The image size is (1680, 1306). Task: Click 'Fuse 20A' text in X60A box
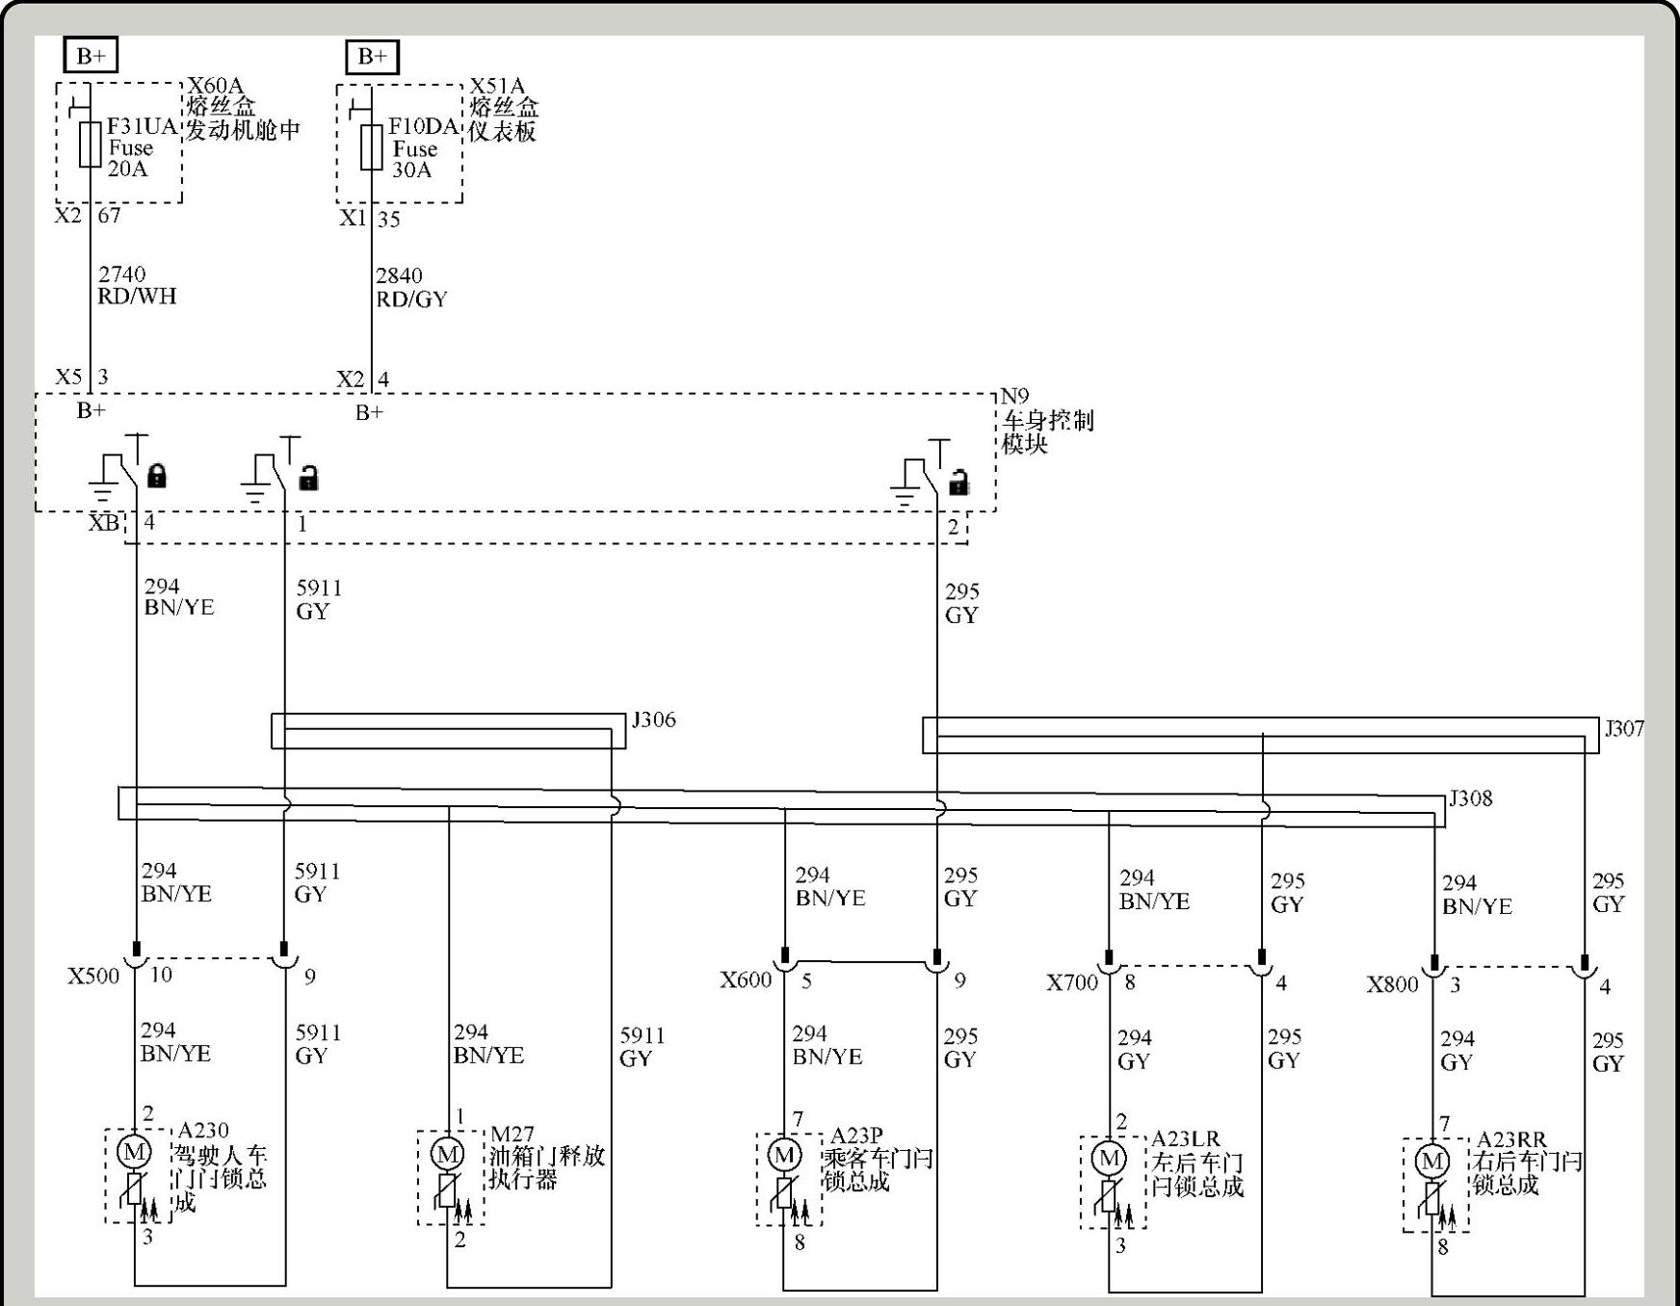(x=130, y=158)
